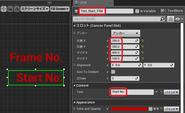Click the Text field containing Start No.
The height and width of the screenshot is (113, 185).
point(132,92)
